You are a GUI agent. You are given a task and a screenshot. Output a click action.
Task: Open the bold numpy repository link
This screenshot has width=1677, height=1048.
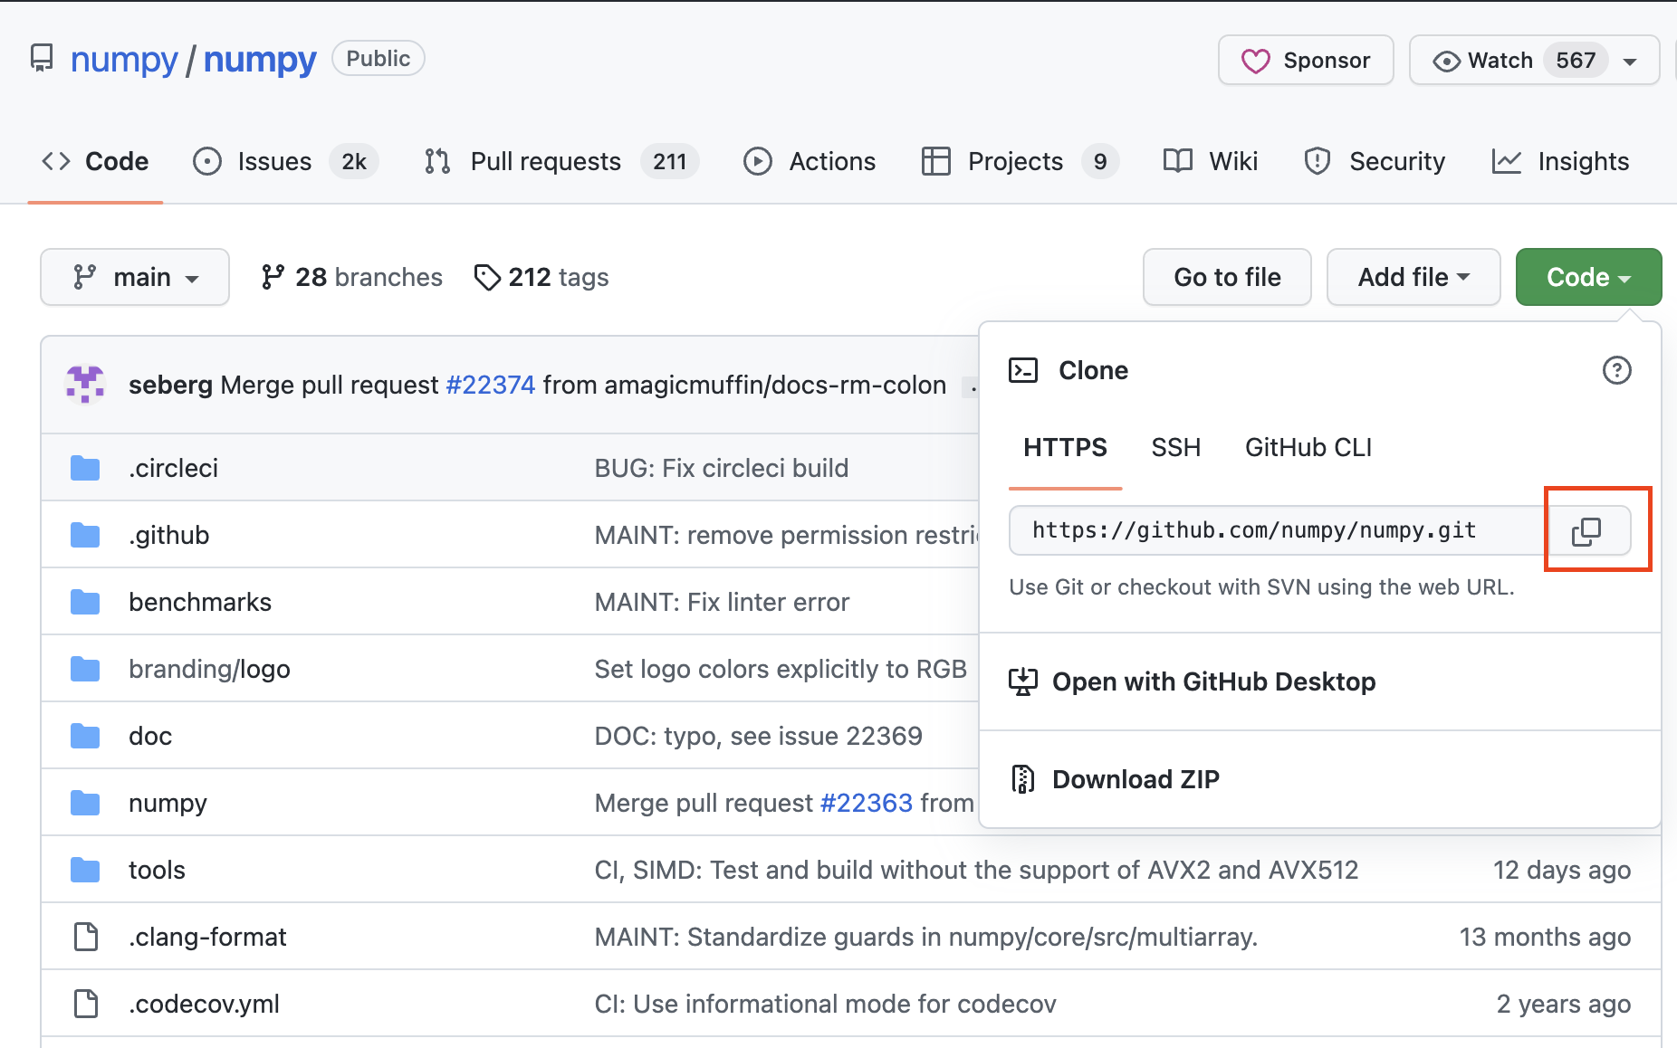260,60
